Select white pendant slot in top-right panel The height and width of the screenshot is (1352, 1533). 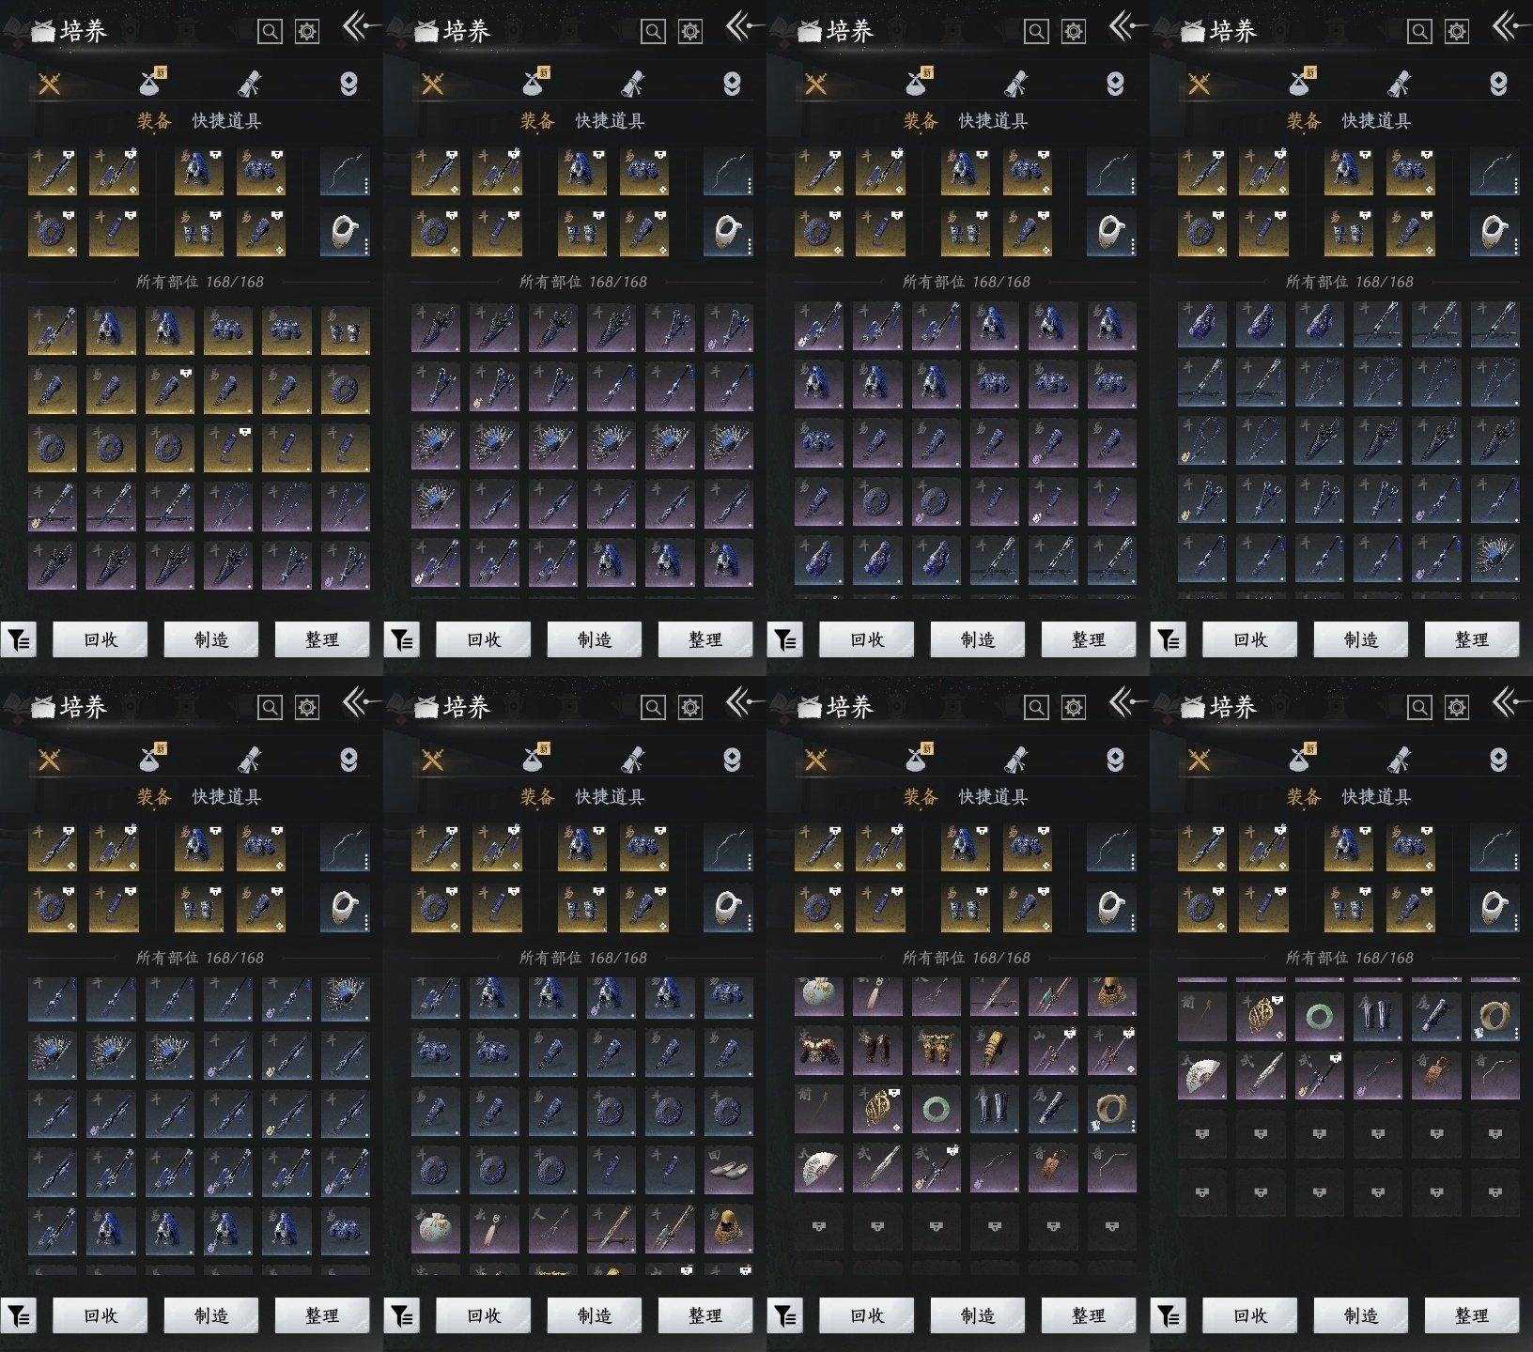(1494, 232)
